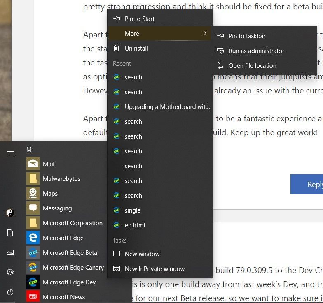
Task: Launch the Mail app
Action: 66,164
